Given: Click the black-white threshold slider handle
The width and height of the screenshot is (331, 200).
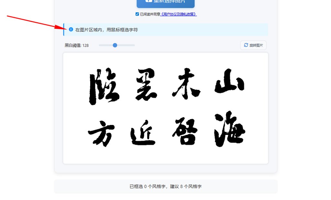Looking at the screenshot, I should 115,45.
